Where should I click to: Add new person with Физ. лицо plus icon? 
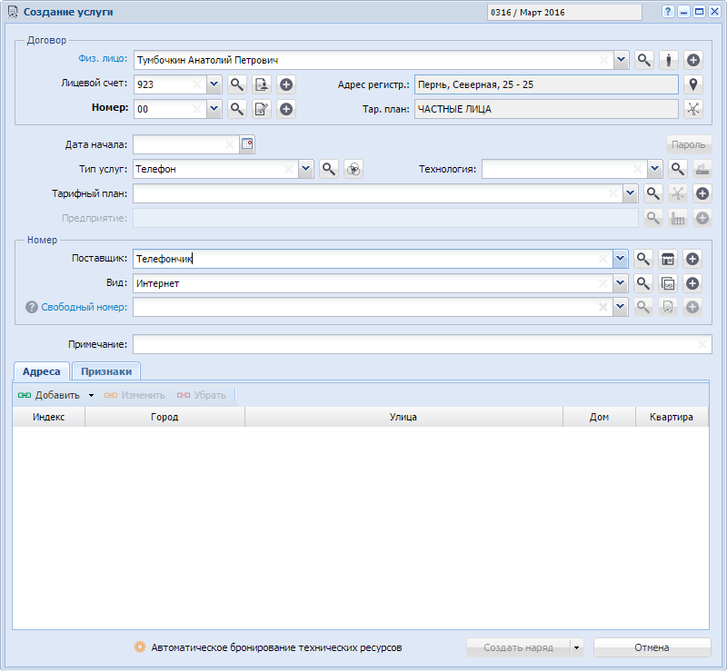click(693, 60)
